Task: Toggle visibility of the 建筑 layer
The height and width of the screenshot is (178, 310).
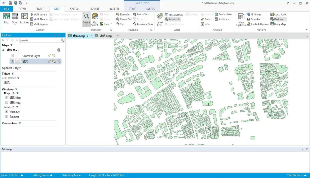Action: click(x=12, y=61)
